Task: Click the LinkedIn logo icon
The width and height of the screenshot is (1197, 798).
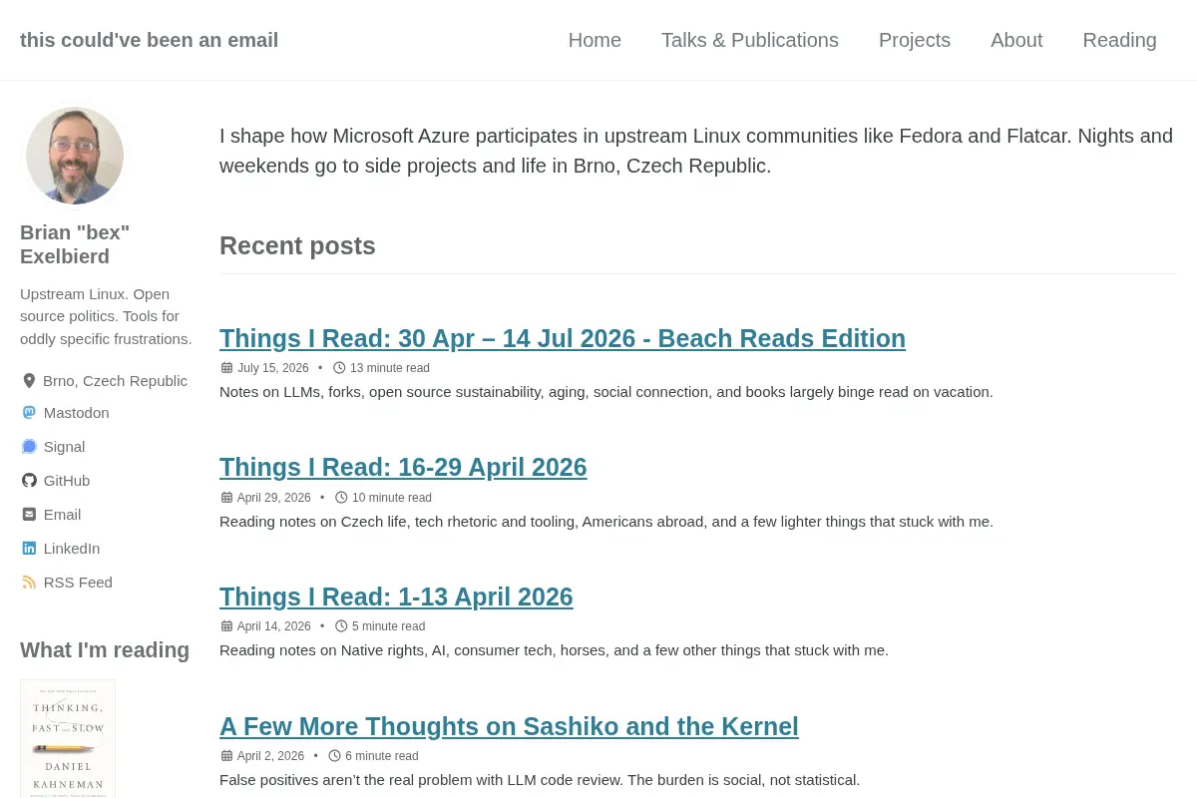Action: tap(29, 549)
